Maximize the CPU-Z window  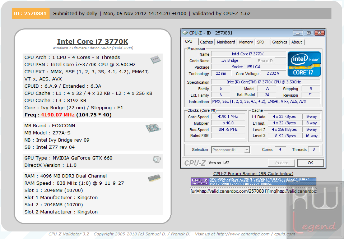pos(308,33)
